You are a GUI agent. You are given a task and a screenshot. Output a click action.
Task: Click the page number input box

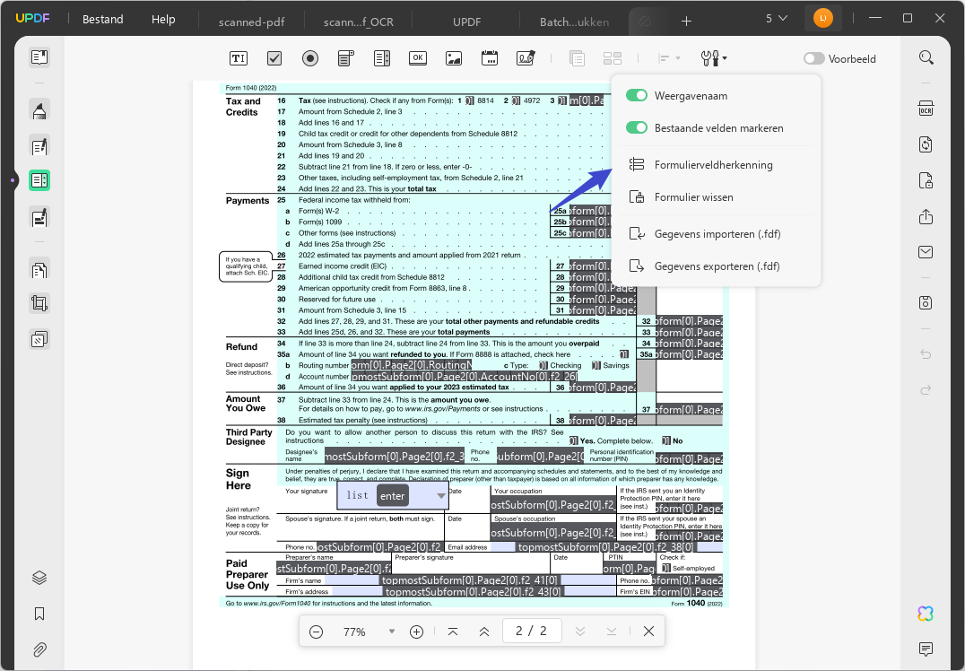pos(532,631)
